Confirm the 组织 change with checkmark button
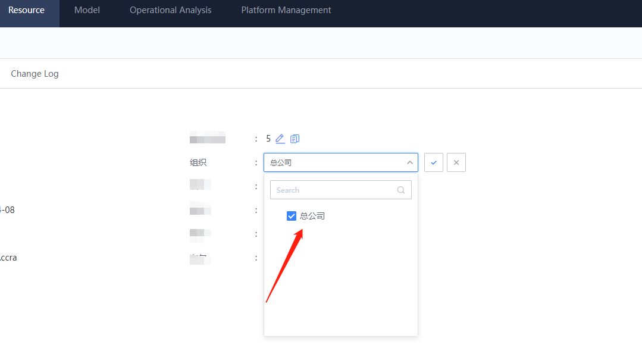The height and width of the screenshot is (351, 642). pyautogui.click(x=434, y=162)
